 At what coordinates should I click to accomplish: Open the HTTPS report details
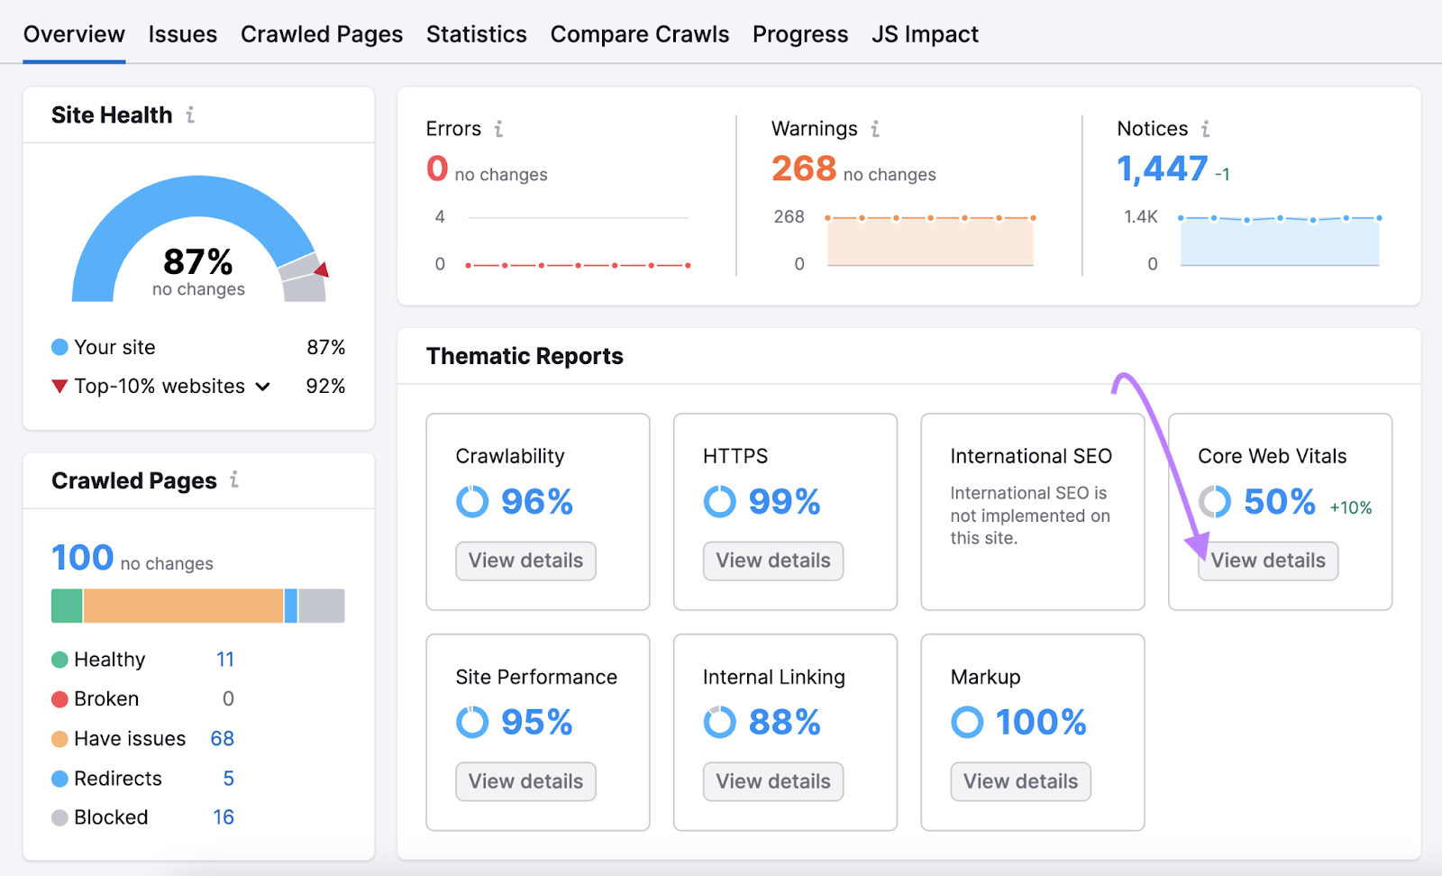tap(772, 561)
